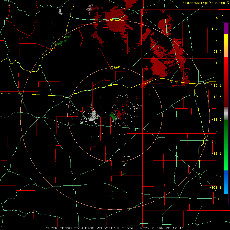The width and height of the screenshot is (230, 230).
Task: Click the [KT] units label
Action: click(218, 18)
